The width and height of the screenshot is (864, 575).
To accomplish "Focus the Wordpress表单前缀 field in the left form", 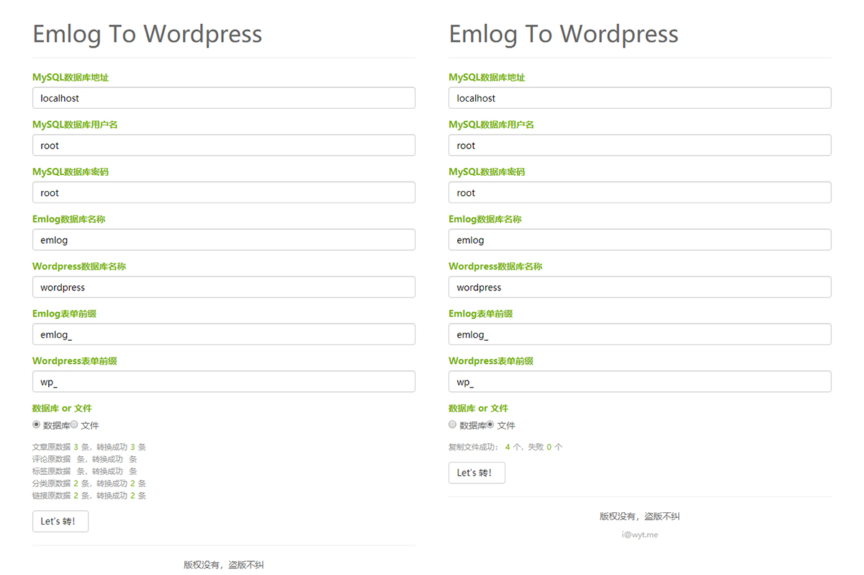I will tap(224, 382).
